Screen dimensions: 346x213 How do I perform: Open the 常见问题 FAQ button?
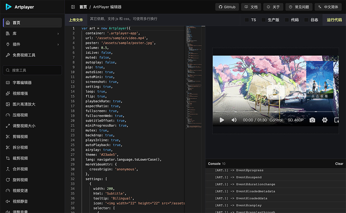299,7
